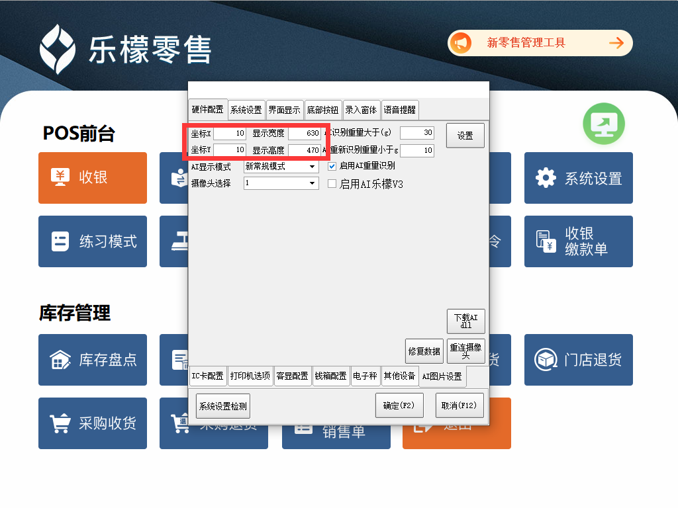The image size is (678, 508).
Task: Click the 取消(F12) button
Action: tap(460, 405)
